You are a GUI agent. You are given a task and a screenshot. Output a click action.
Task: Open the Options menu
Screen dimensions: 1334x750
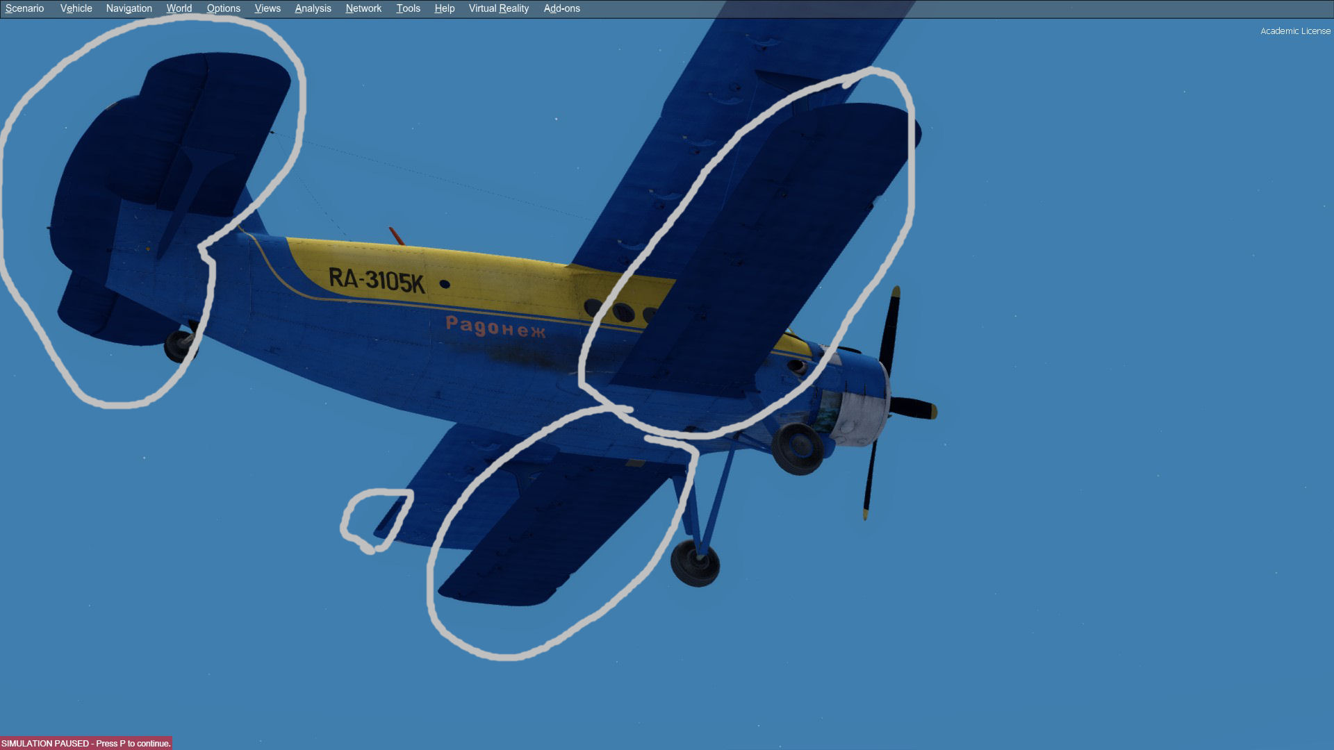coord(223,8)
